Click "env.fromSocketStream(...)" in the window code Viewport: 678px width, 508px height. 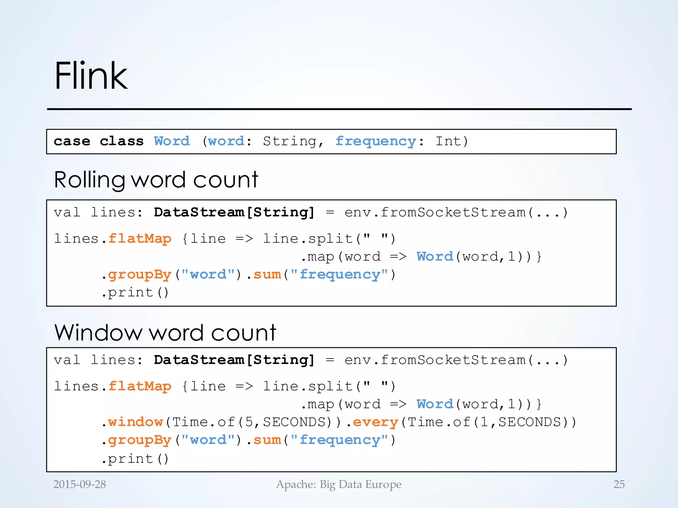tap(456, 360)
